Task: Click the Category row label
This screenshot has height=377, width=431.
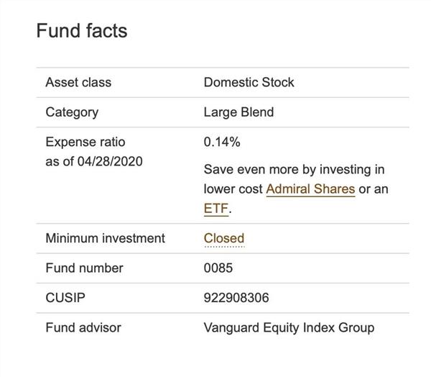Action: click(x=72, y=112)
